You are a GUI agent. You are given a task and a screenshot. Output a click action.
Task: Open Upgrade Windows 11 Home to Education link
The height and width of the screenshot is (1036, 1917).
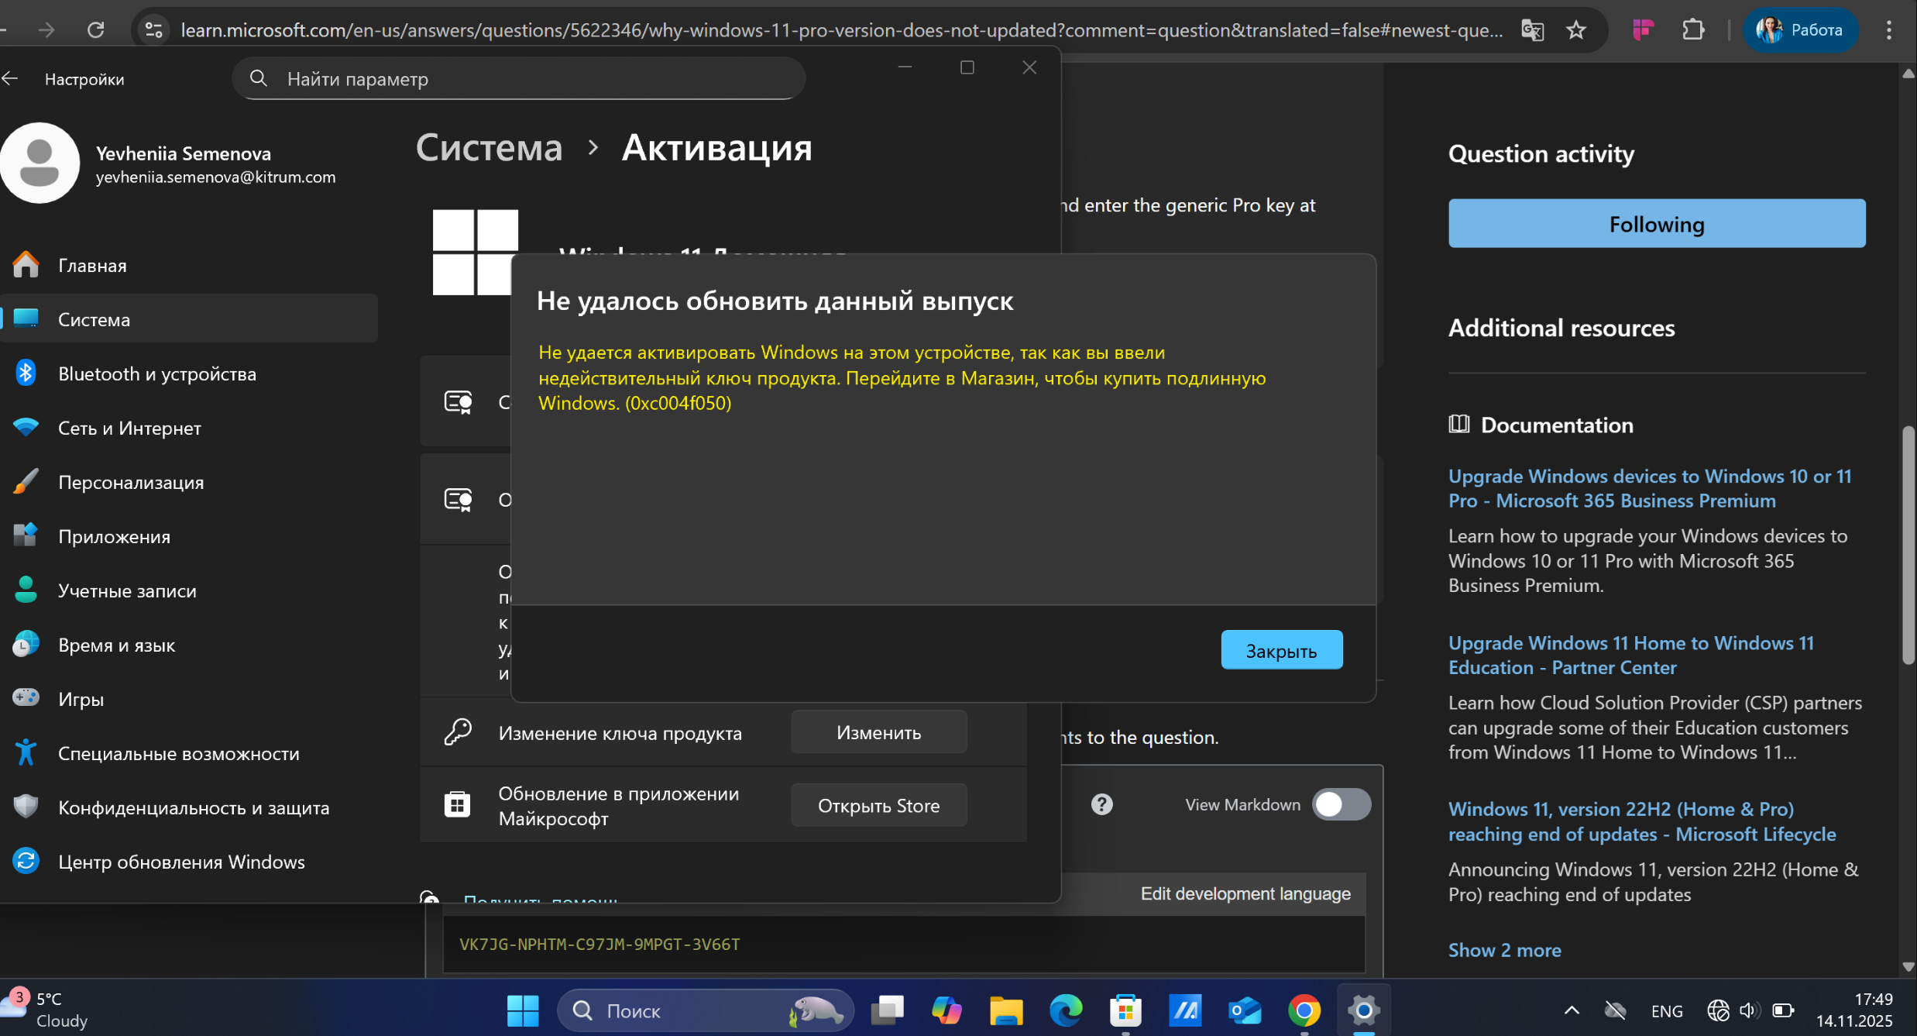pos(1630,655)
